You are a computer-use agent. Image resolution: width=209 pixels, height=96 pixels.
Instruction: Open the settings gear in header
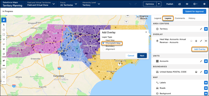point(204,4)
